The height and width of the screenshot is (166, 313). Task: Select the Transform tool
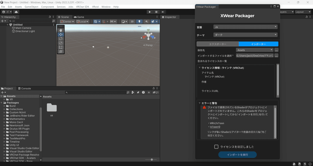61,52
